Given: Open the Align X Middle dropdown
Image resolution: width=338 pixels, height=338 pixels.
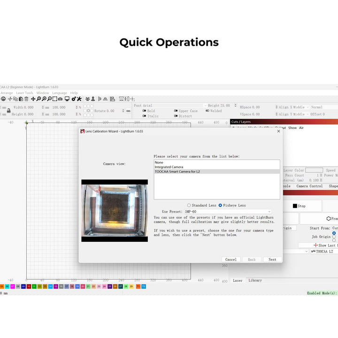Looking at the screenshot, I should [293, 107].
